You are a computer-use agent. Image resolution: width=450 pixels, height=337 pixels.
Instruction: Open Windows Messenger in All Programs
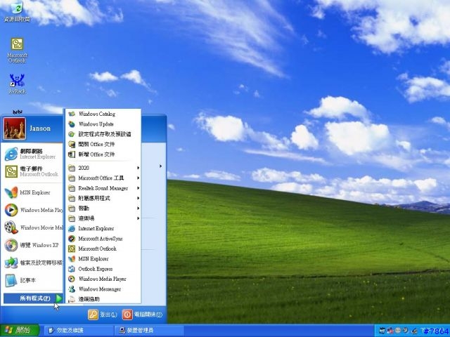point(103,289)
